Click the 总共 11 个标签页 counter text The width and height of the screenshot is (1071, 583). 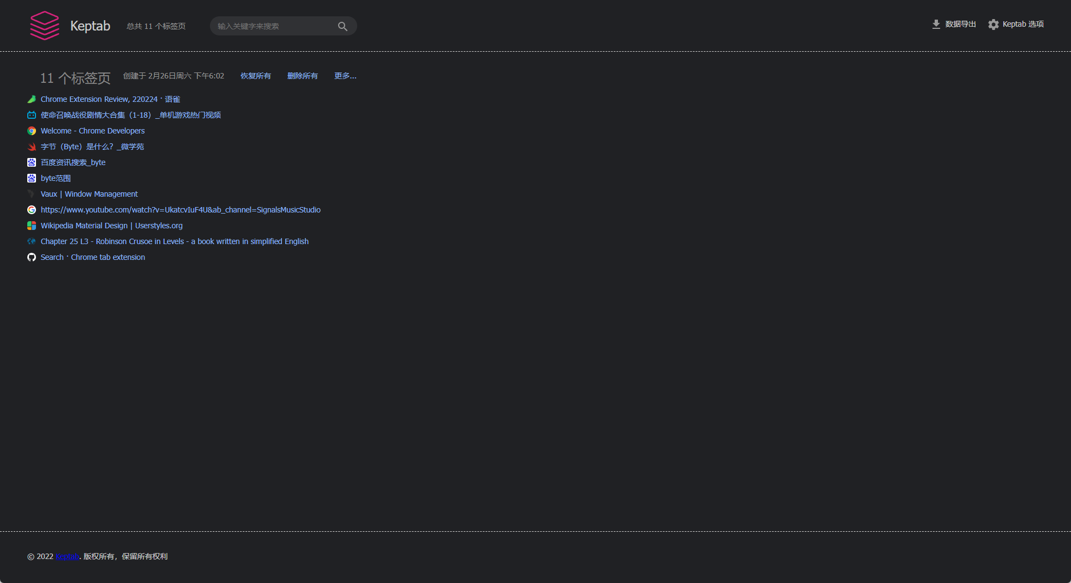coord(156,26)
